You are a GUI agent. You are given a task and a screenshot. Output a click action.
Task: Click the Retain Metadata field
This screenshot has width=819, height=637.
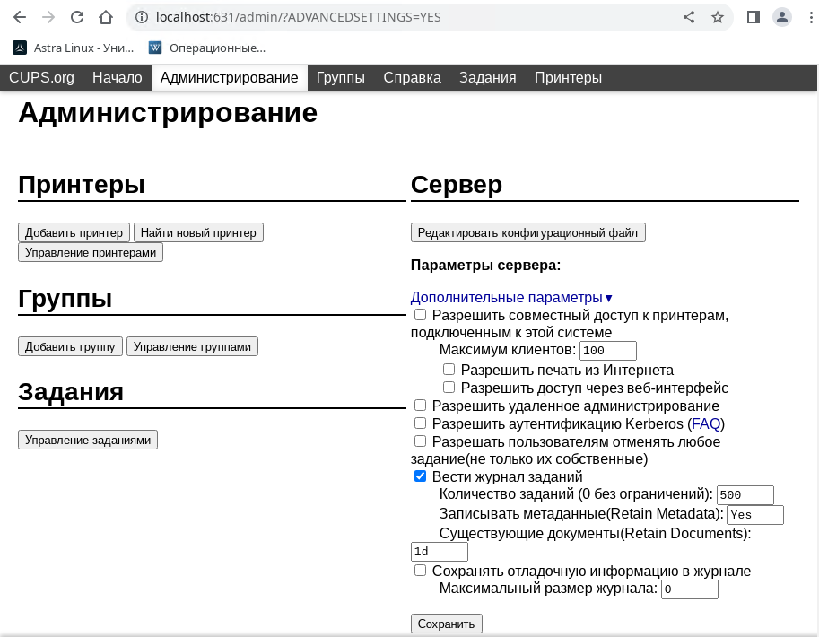755,515
